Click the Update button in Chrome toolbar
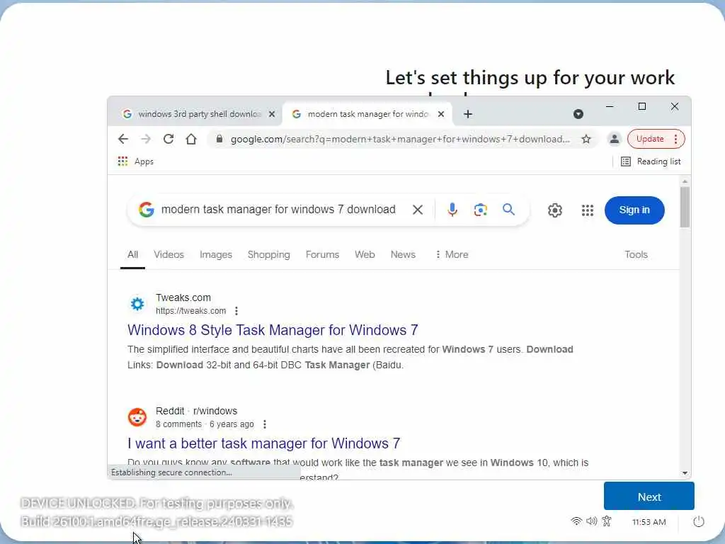The height and width of the screenshot is (544, 725). pos(650,139)
